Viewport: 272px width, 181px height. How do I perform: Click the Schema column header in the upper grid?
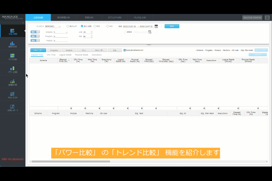43,60
